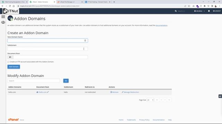Remove the hello.com addon domain
This screenshot has width=222, height=124.
(114, 92)
